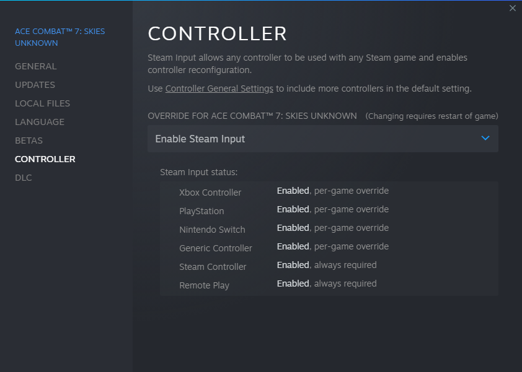Click the Generic Controller status row
522x372 pixels.
coord(329,247)
